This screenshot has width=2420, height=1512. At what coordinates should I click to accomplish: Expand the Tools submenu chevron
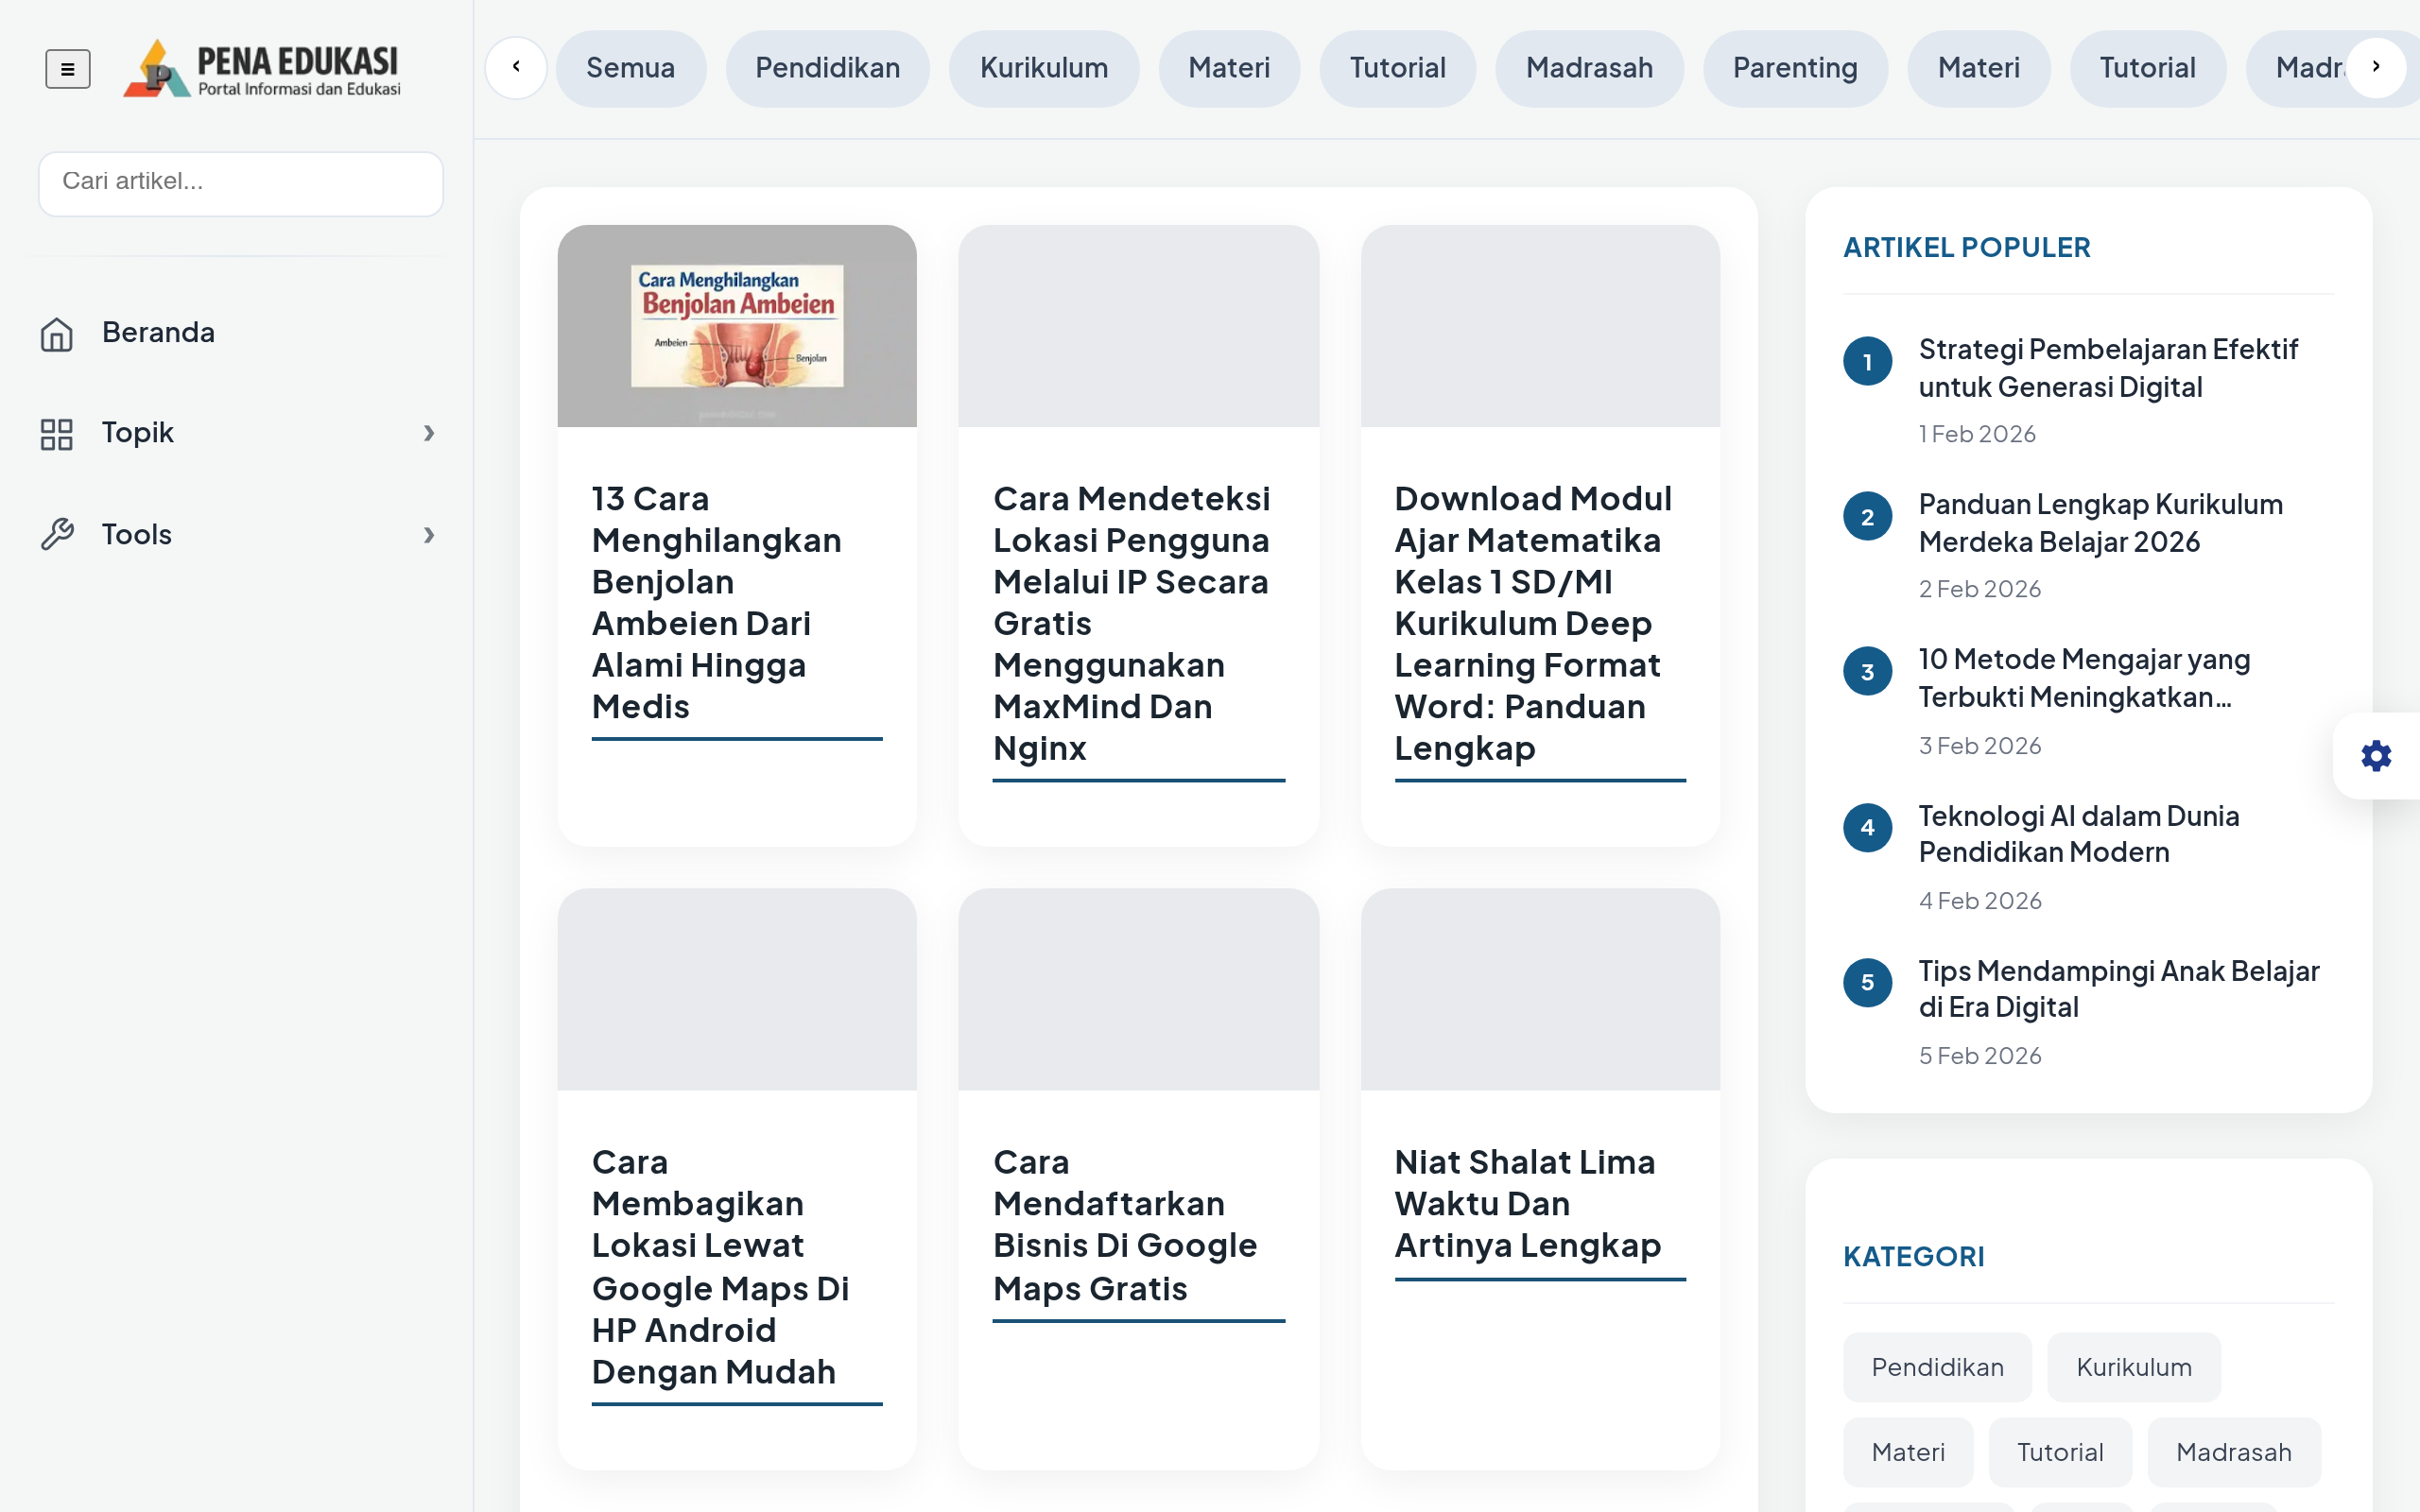(x=429, y=535)
